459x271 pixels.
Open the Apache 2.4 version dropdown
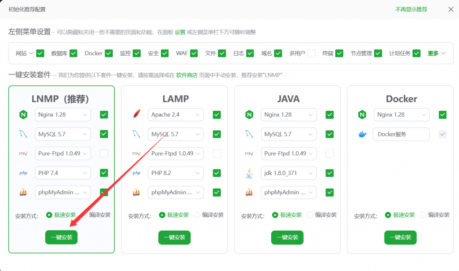click(176, 115)
